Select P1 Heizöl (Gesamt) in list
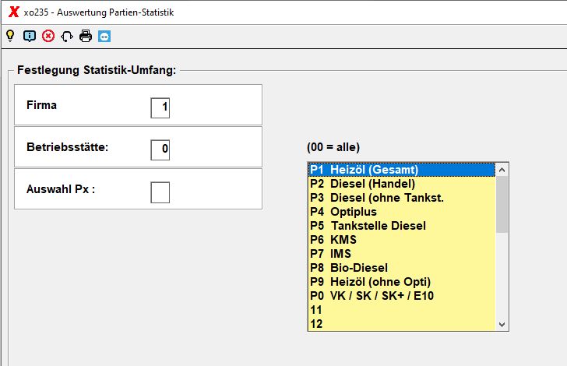This screenshot has height=366, width=567. click(x=402, y=170)
